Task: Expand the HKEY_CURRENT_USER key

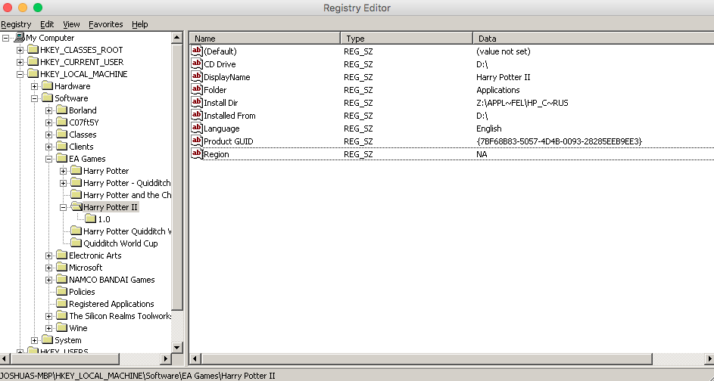Action: point(20,62)
